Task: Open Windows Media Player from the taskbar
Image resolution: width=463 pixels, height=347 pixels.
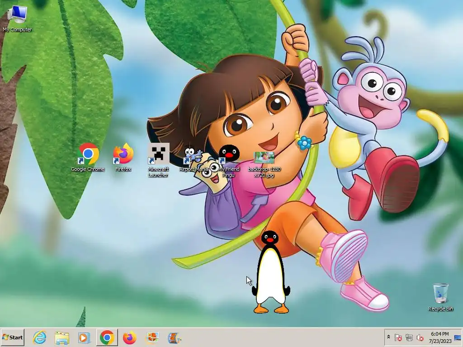Action: [x=84, y=338]
